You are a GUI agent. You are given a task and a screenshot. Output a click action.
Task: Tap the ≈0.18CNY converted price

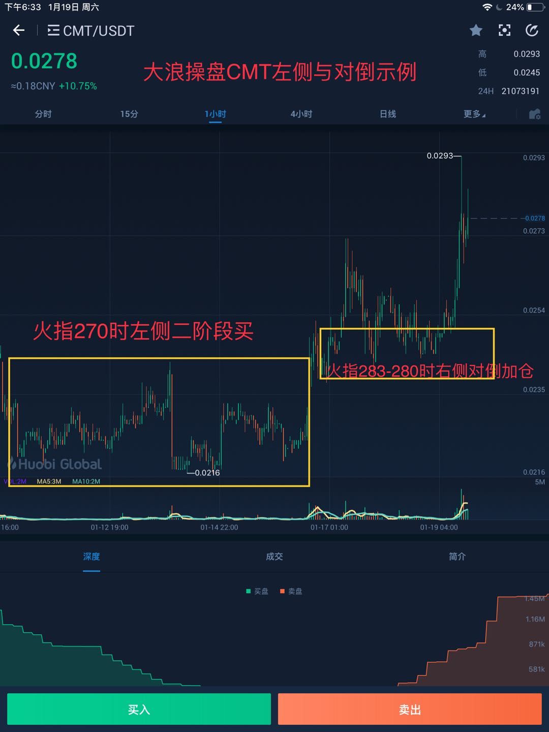33,86
